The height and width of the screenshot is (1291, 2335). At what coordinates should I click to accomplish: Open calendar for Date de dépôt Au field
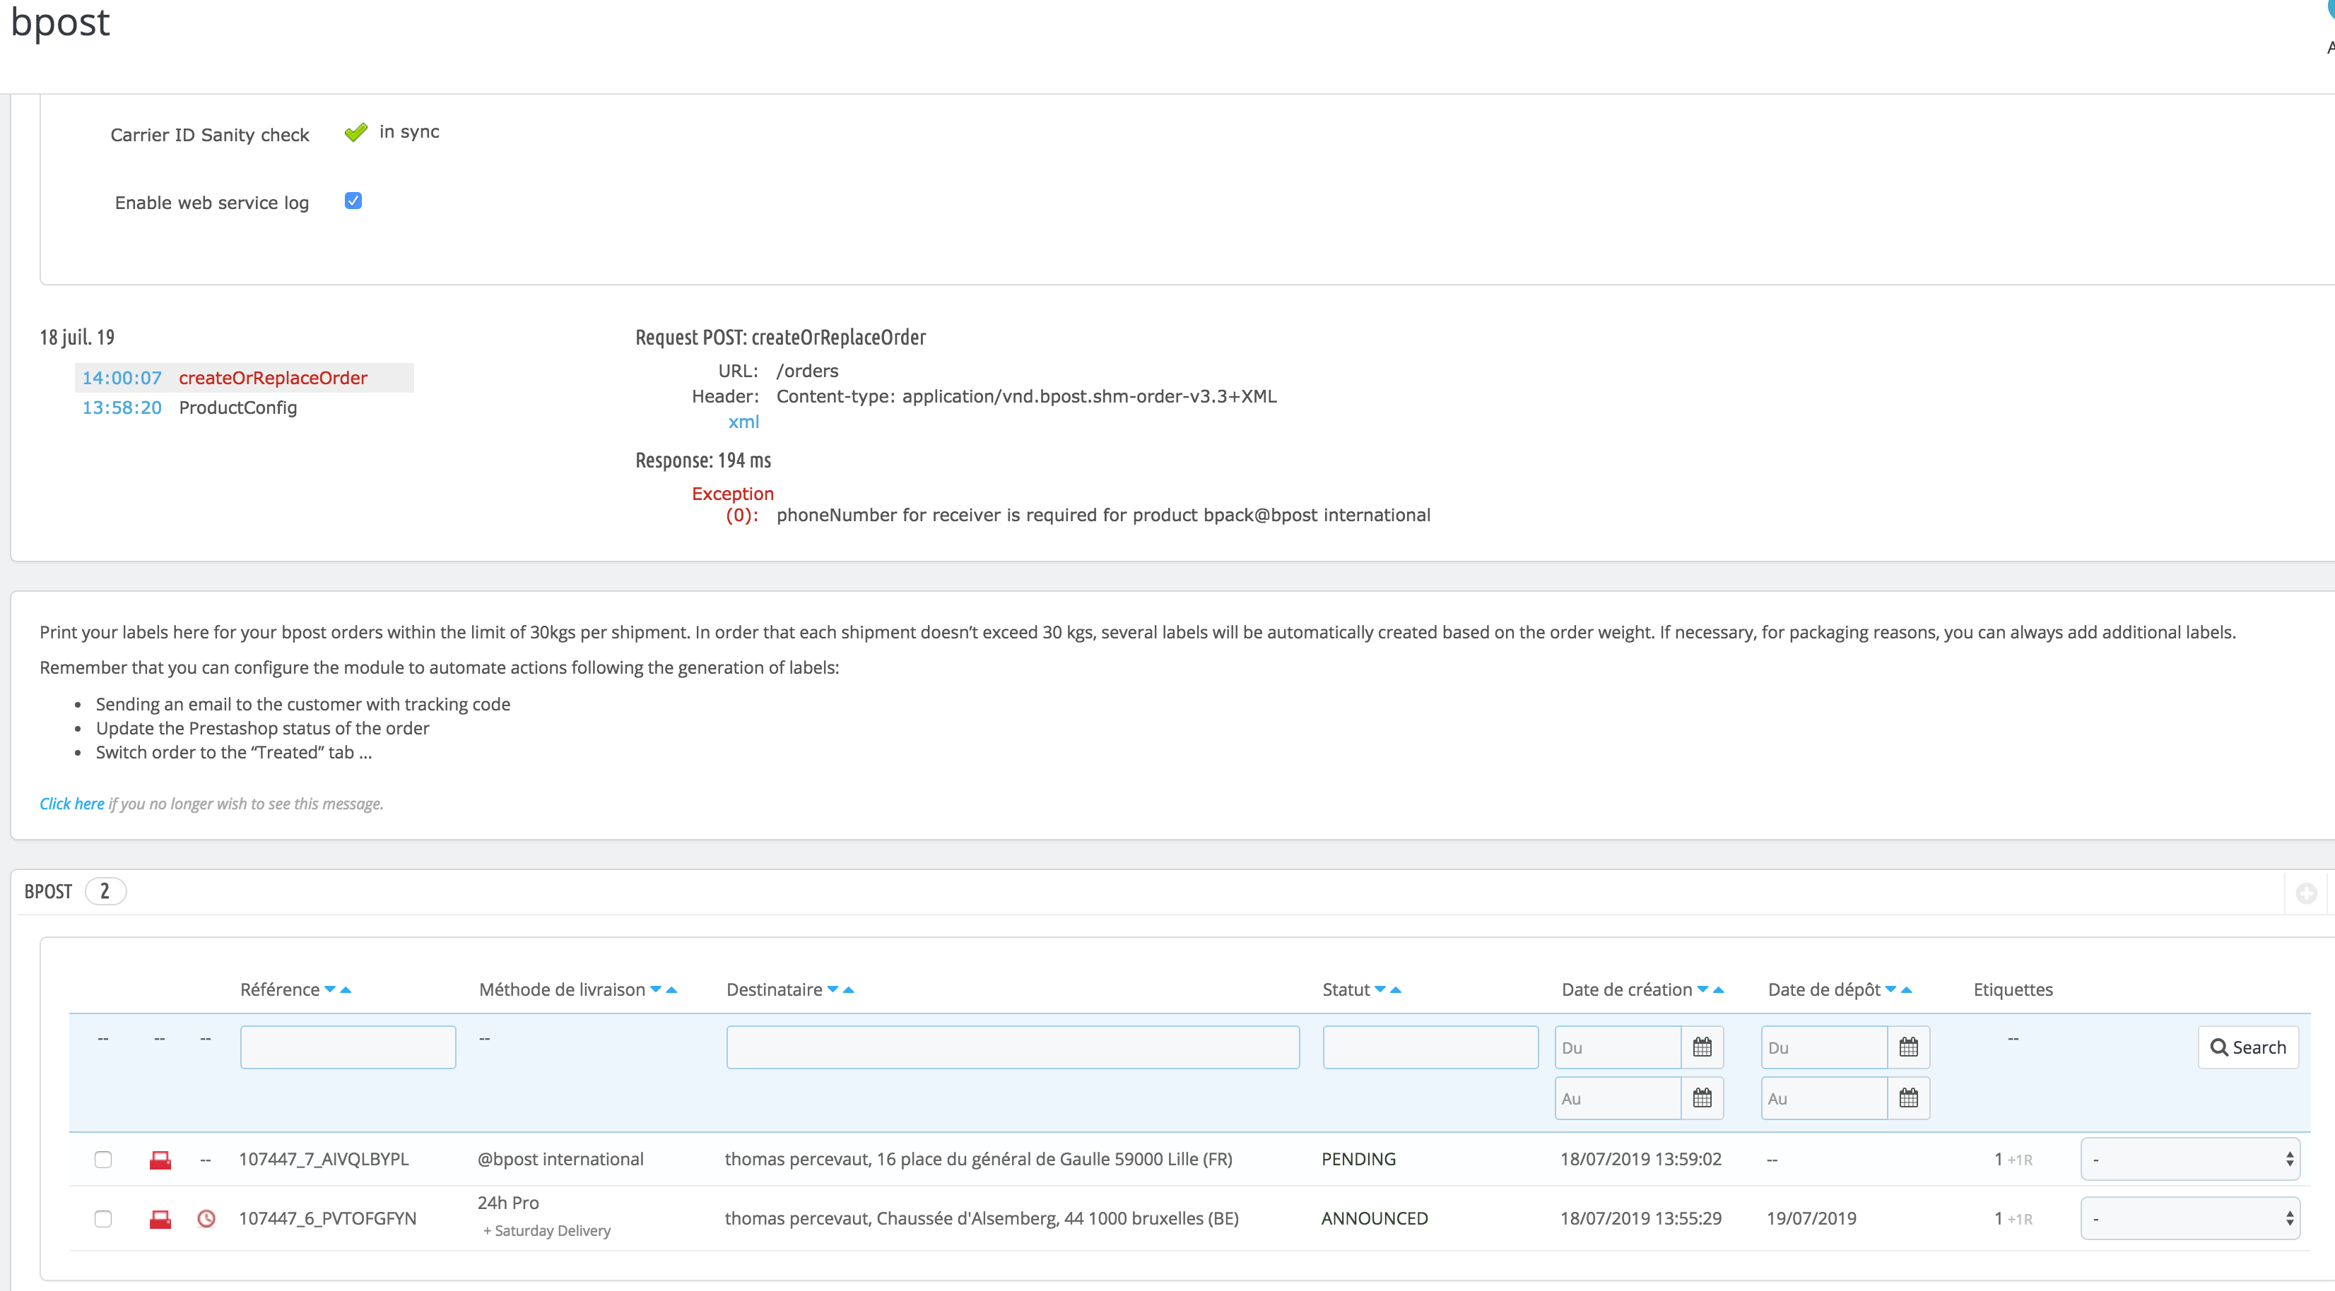click(x=1908, y=1098)
